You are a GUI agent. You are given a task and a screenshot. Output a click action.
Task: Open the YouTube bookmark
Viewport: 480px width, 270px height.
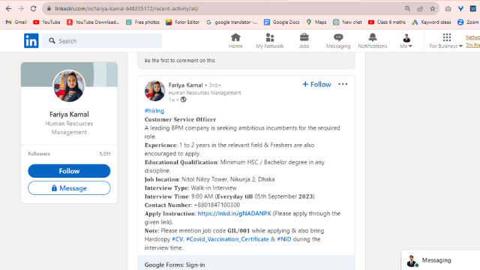click(46, 22)
